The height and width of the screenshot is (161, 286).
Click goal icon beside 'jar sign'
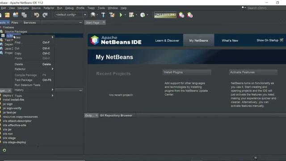(x=0, y=104)
